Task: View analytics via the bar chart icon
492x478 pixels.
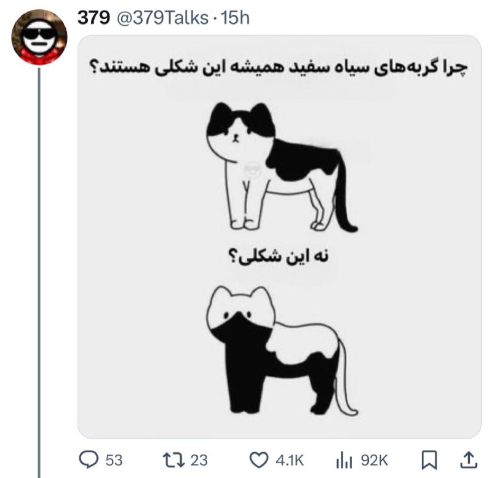Action: (344, 460)
